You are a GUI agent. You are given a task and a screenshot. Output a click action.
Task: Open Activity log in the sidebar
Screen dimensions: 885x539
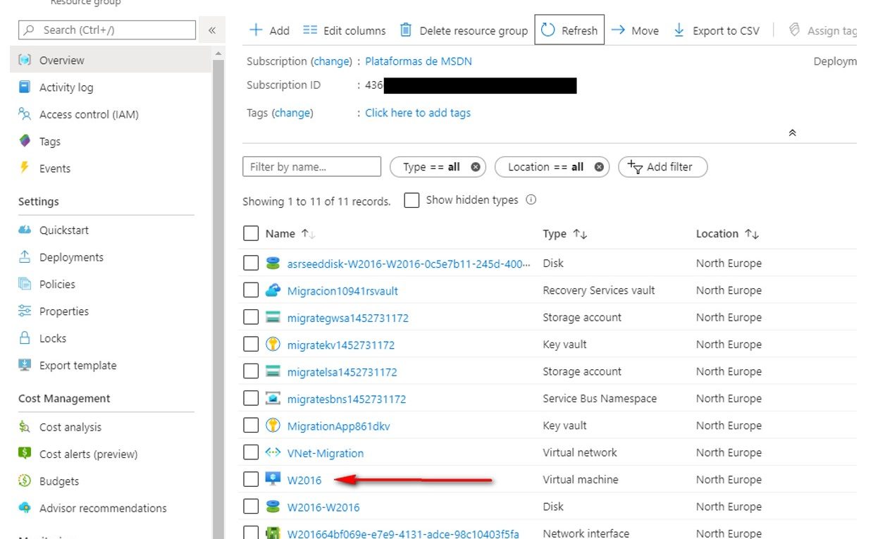66,87
